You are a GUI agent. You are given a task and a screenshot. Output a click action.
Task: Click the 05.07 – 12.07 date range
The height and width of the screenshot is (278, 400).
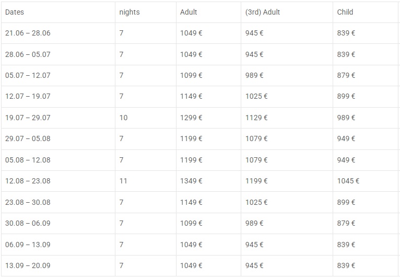coord(28,75)
